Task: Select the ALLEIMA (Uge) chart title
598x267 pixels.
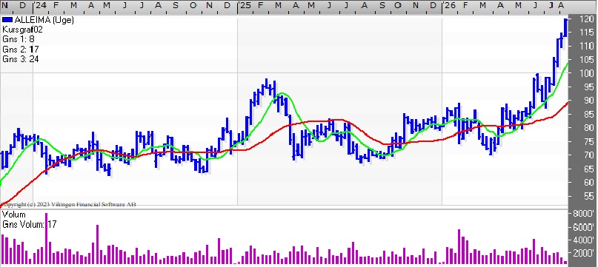Action: 44,20
